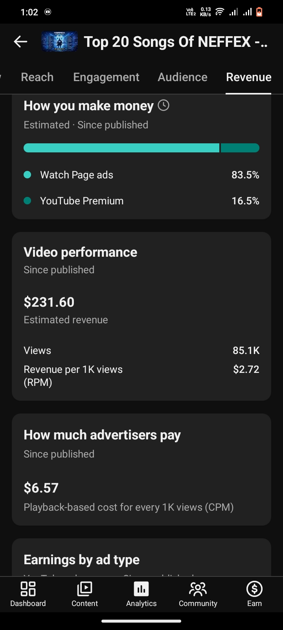283x630 pixels.
Task: Open the $231.60 estimated revenue card
Action: click(x=141, y=317)
